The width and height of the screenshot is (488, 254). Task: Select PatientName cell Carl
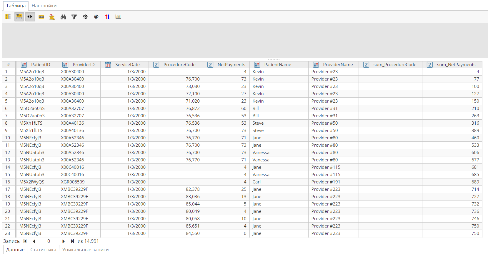(x=279, y=182)
